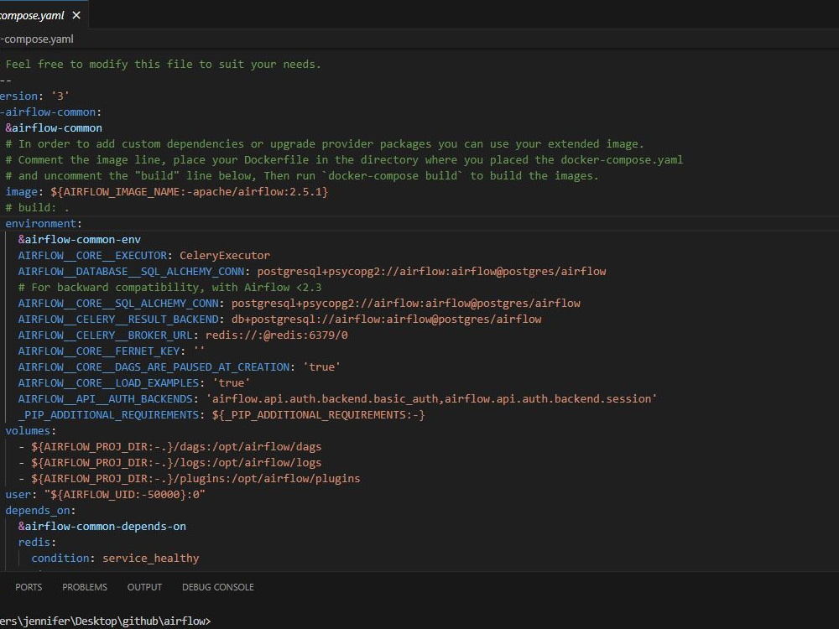
Task: Click AIRFLOW__CORE__FERNET_KEY line
Action: pyautogui.click(x=112, y=351)
